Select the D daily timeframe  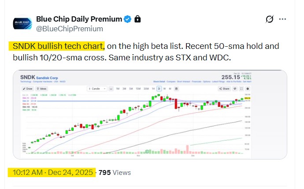tap(159, 89)
